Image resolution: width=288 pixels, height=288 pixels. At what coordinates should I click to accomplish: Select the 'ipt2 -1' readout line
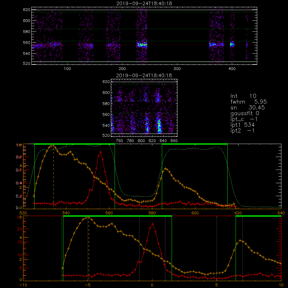[x=242, y=130]
